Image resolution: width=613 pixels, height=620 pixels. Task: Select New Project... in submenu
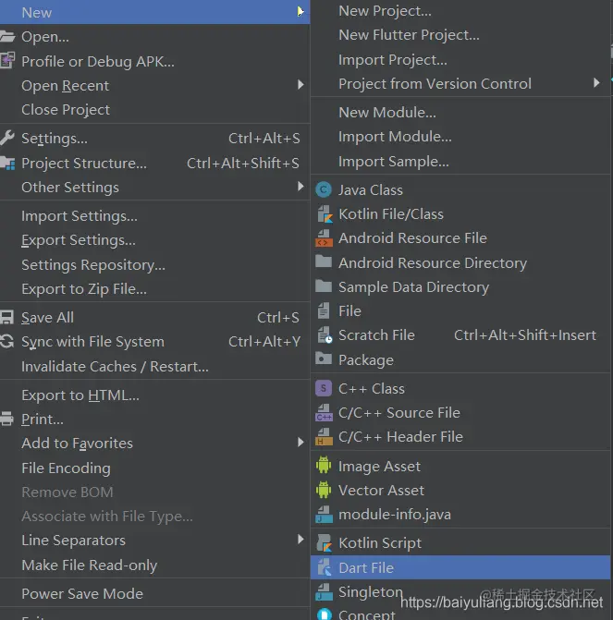[x=385, y=11]
